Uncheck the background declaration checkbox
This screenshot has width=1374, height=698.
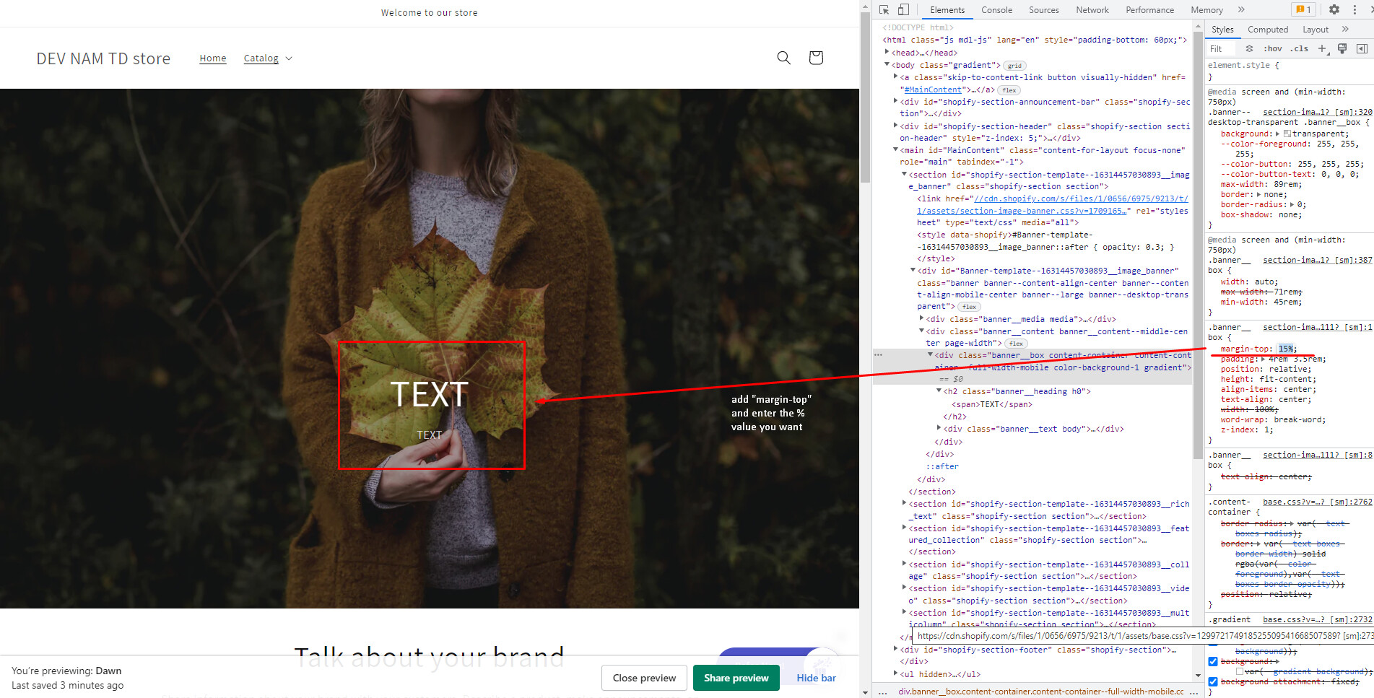pyautogui.click(x=1213, y=661)
